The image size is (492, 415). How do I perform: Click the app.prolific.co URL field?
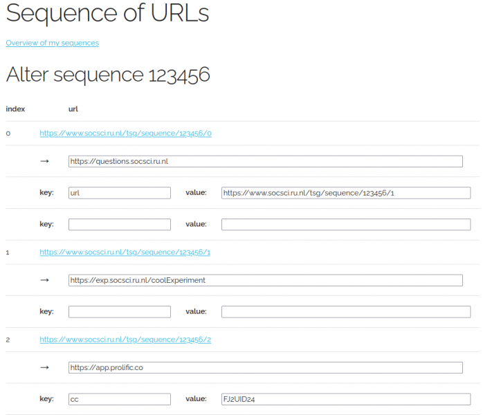[x=265, y=367]
